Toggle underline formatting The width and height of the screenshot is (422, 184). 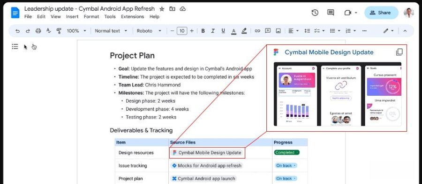(x=223, y=31)
